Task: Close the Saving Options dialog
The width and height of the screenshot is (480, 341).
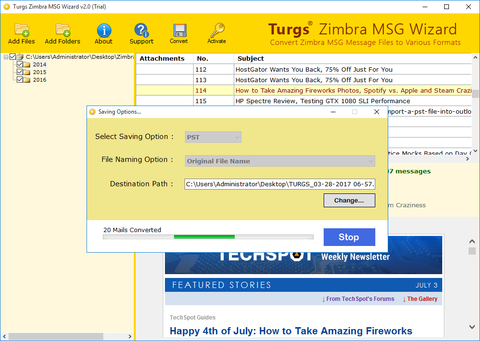Action: coord(377,112)
